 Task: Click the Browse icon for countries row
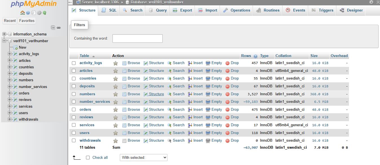124,78
